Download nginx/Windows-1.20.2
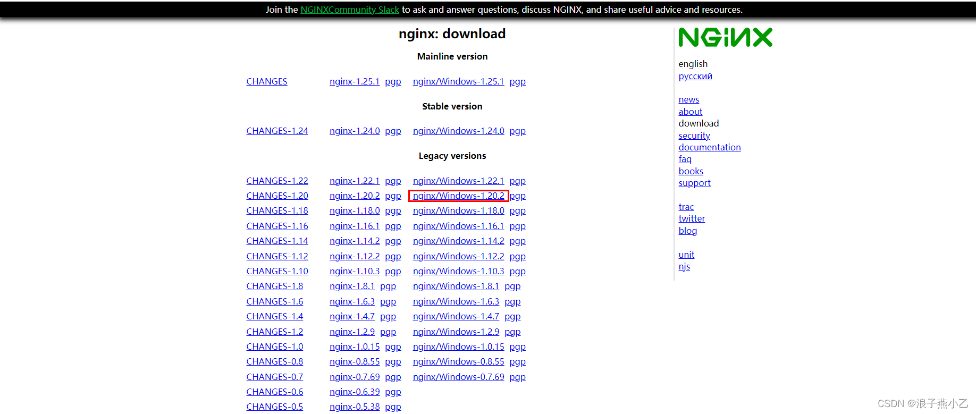The height and width of the screenshot is (414, 976). (458, 196)
